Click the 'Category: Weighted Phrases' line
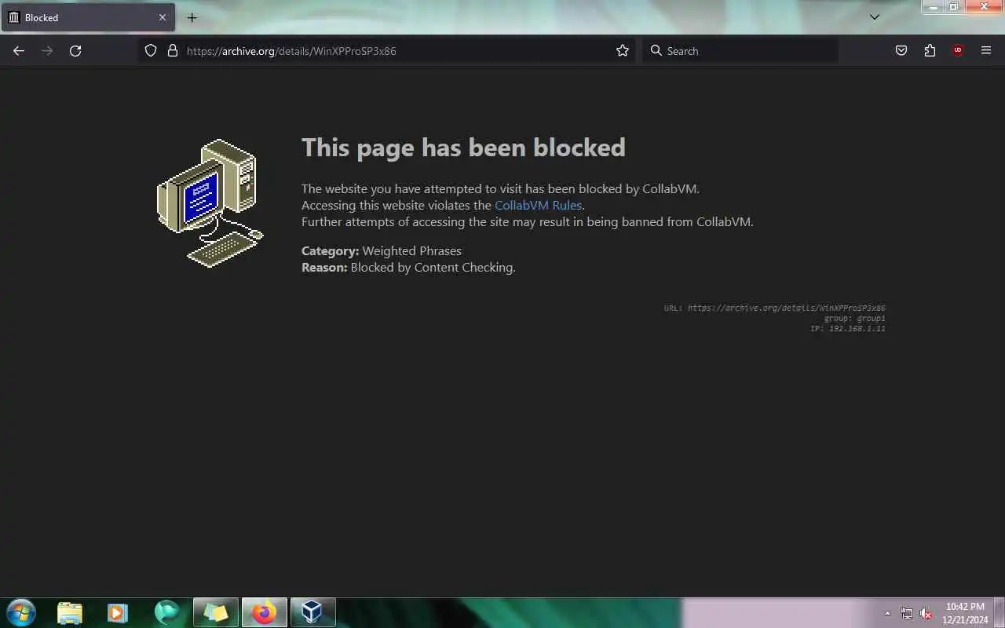 click(x=382, y=251)
